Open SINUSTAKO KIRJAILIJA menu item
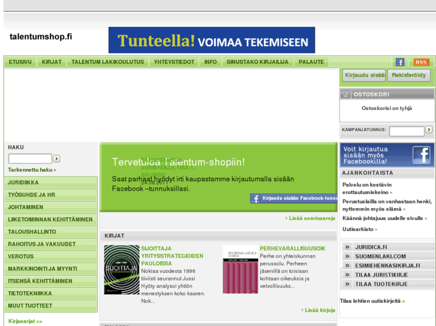Screen dimensions: 436x326 click(257, 62)
